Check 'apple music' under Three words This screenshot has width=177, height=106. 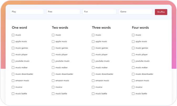tap(93, 42)
